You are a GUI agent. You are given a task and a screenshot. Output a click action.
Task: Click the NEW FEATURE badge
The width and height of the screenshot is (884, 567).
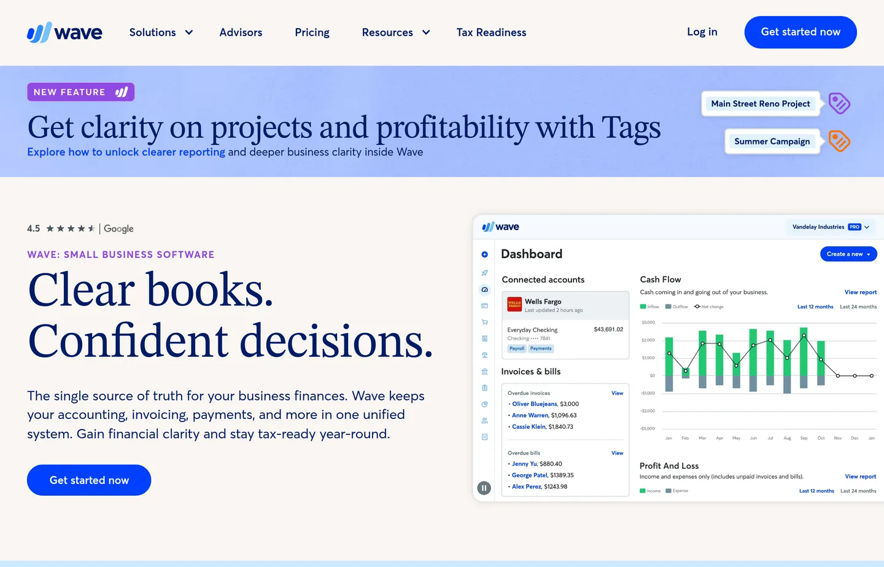(x=80, y=92)
